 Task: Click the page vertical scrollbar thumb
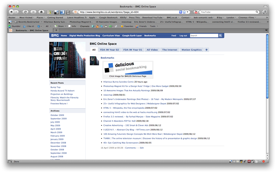coord(267,66)
